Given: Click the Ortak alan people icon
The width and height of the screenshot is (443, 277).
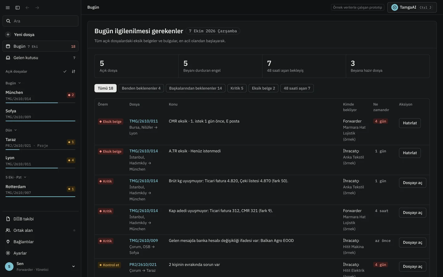Looking at the screenshot, I should tap(8, 230).
